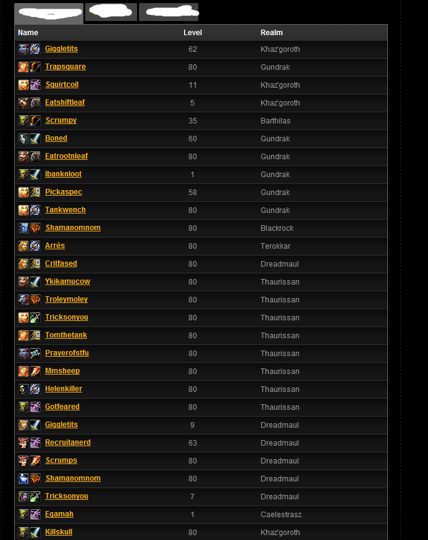Click the class icon next to Recruitanerd
Image resolution: width=428 pixels, height=540 pixels.
[35, 443]
